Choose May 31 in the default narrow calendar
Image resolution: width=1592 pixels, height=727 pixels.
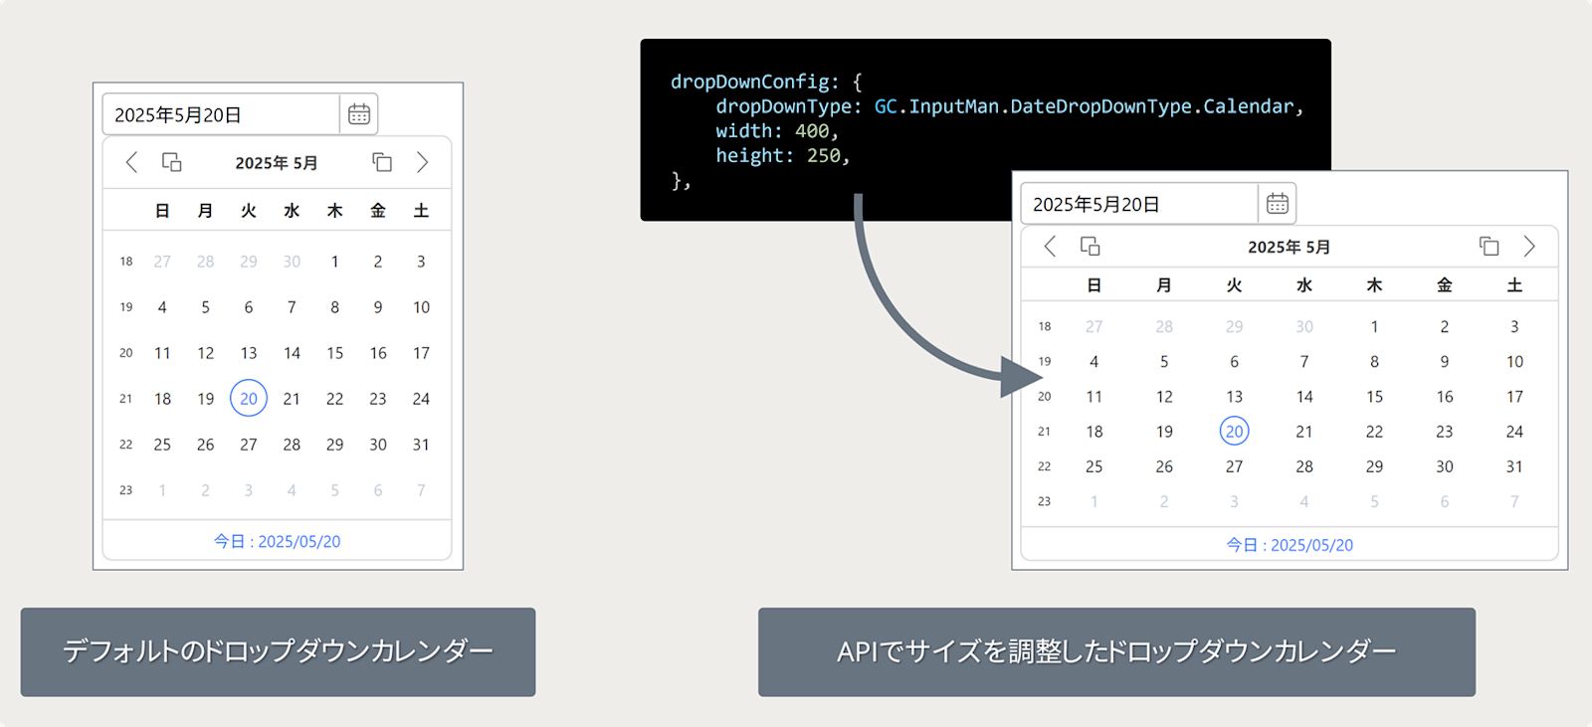[422, 445]
